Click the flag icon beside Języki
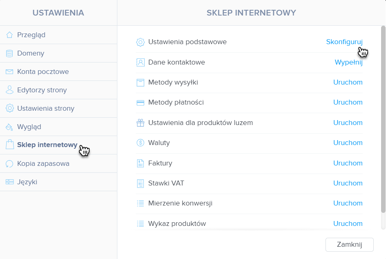The image size is (386, 259). click(x=9, y=182)
